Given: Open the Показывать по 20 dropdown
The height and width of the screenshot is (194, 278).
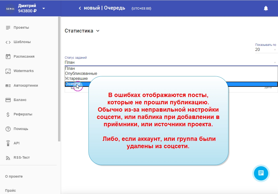Looking at the screenshot, I should pos(266,50).
